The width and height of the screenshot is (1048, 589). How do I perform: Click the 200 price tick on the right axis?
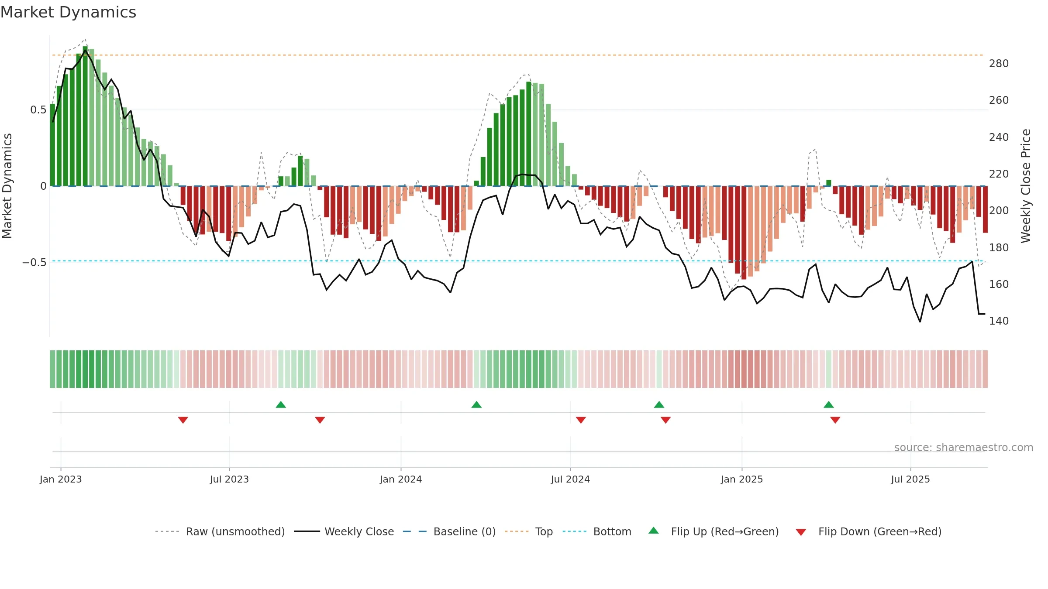click(x=999, y=211)
